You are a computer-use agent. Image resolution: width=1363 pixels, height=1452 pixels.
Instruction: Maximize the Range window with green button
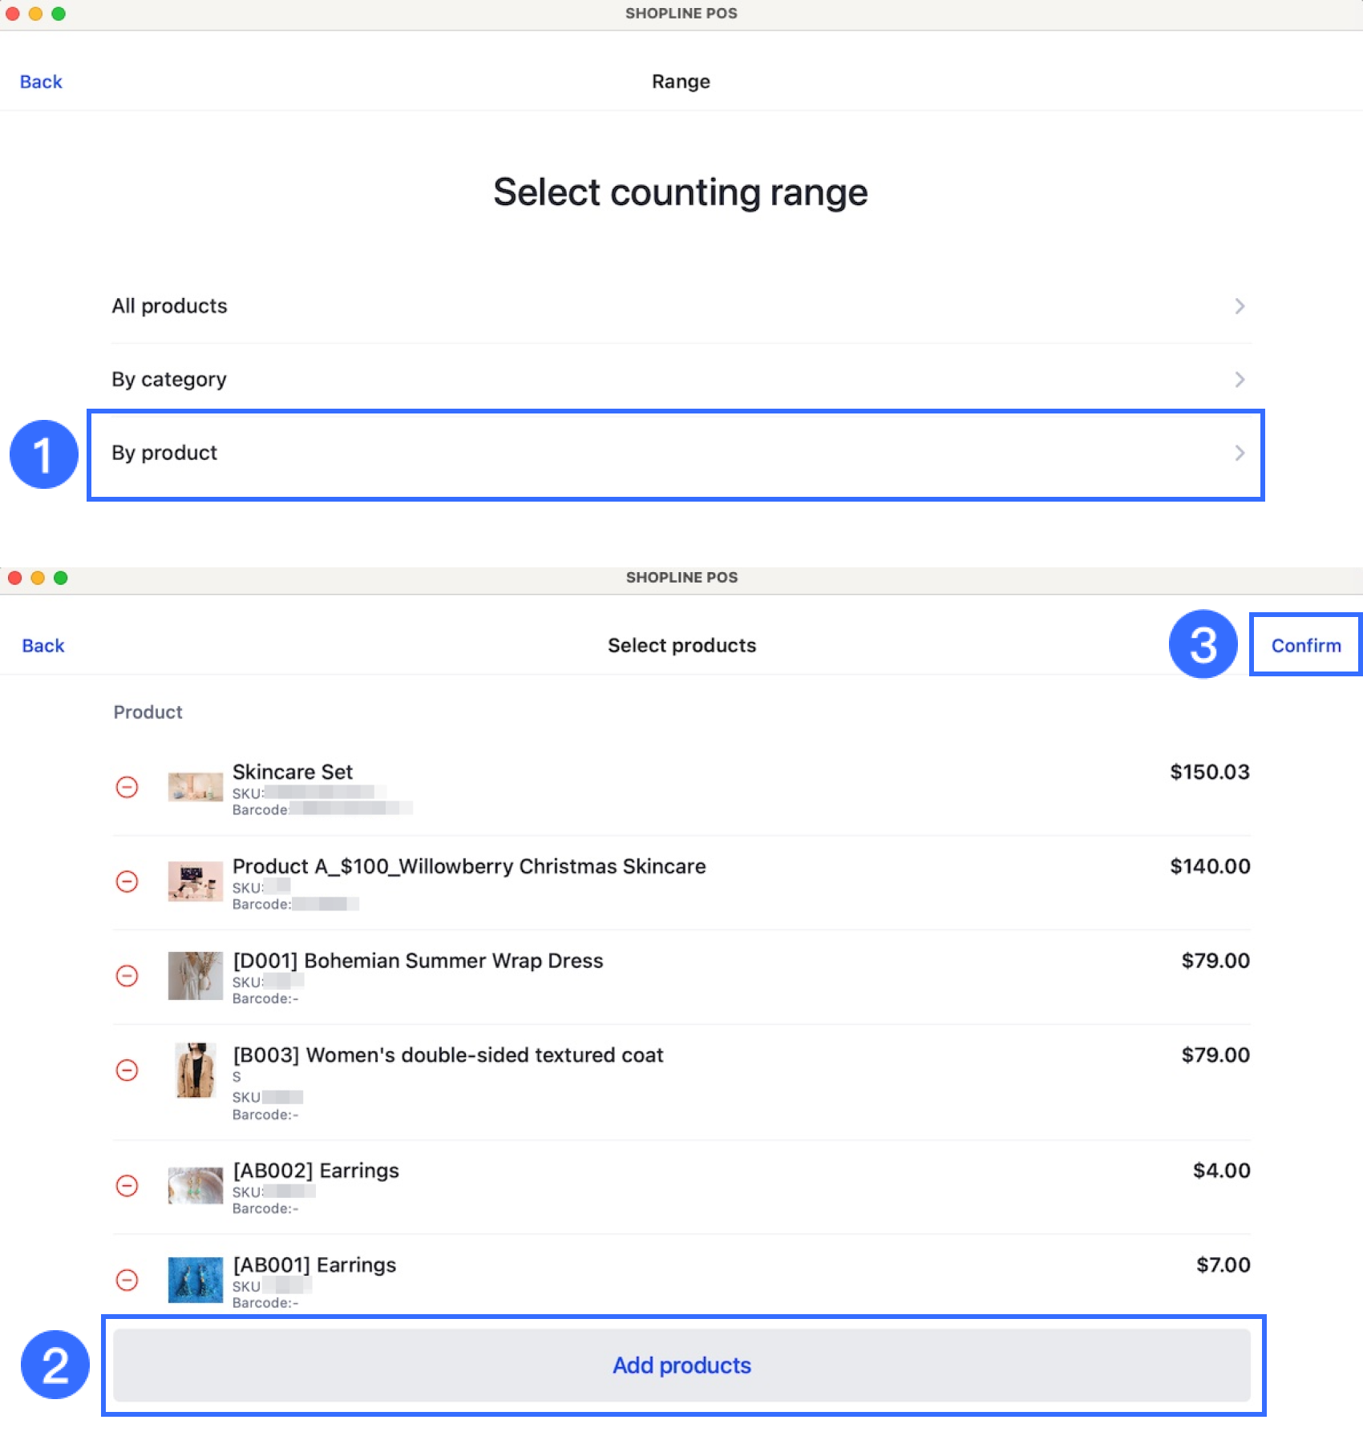coord(59,14)
